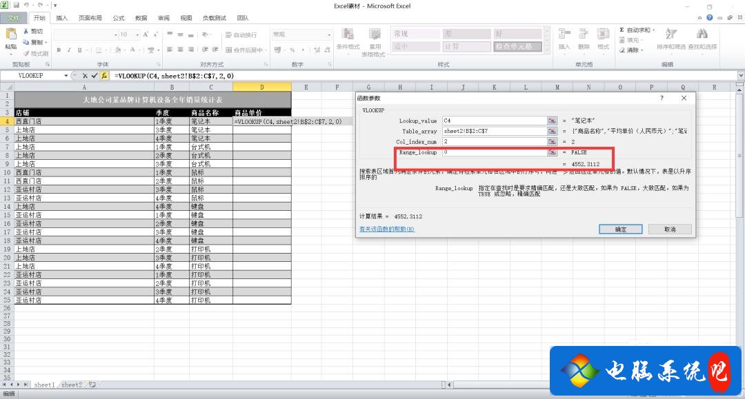Viewport: 745px width, 399px height.
Task: Open the font color dropdown swatch
Action: (x=132, y=50)
